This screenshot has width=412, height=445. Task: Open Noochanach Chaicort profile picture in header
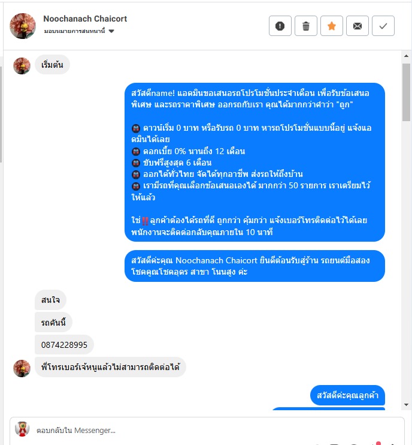point(23,26)
